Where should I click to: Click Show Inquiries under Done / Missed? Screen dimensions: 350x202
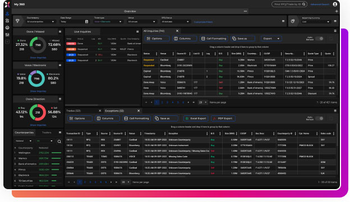pos(38,58)
